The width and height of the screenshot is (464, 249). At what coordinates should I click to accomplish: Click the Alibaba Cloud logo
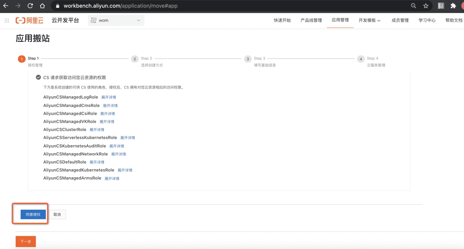[x=29, y=20]
